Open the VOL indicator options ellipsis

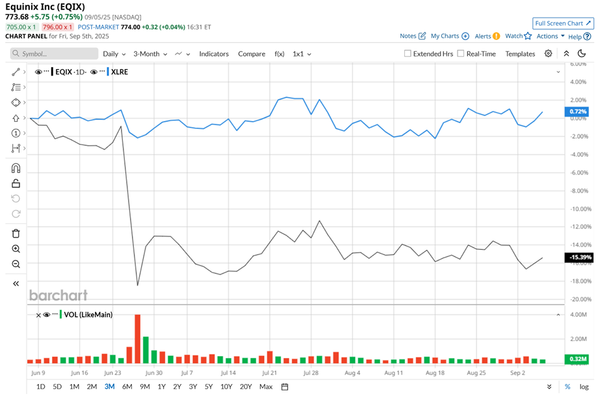coord(55,314)
